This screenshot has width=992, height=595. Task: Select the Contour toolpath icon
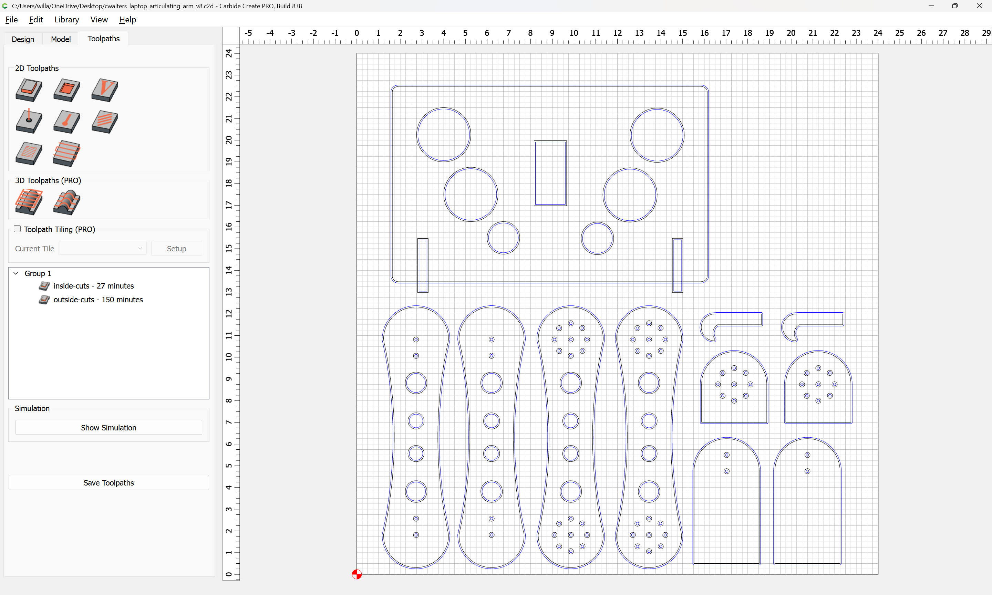(x=29, y=90)
